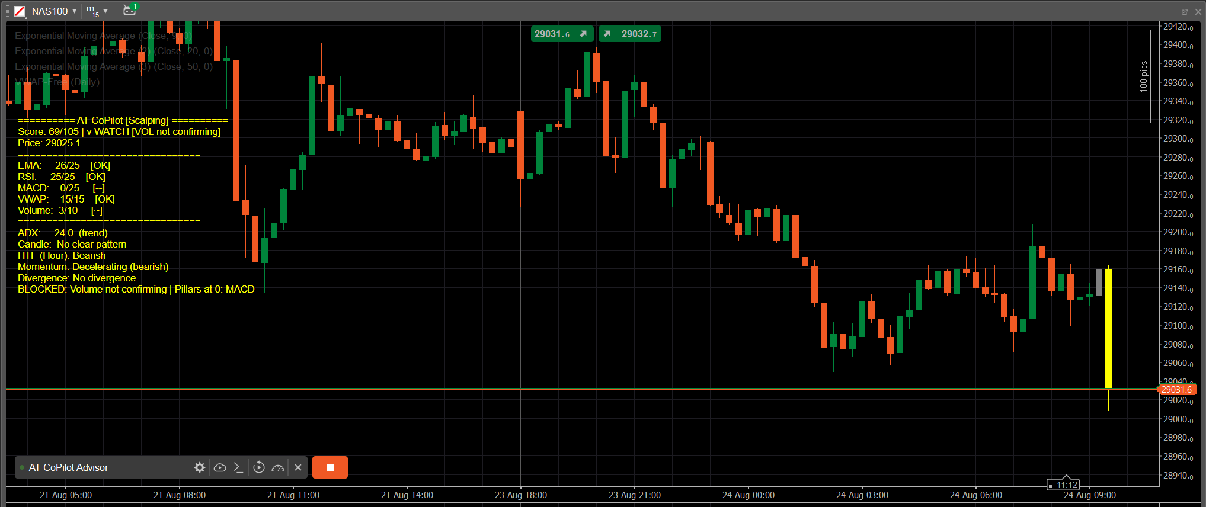Select the Exponential Moving Average (Close, 9, 0) label
This screenshot has height=507, width=1206.
103,36
